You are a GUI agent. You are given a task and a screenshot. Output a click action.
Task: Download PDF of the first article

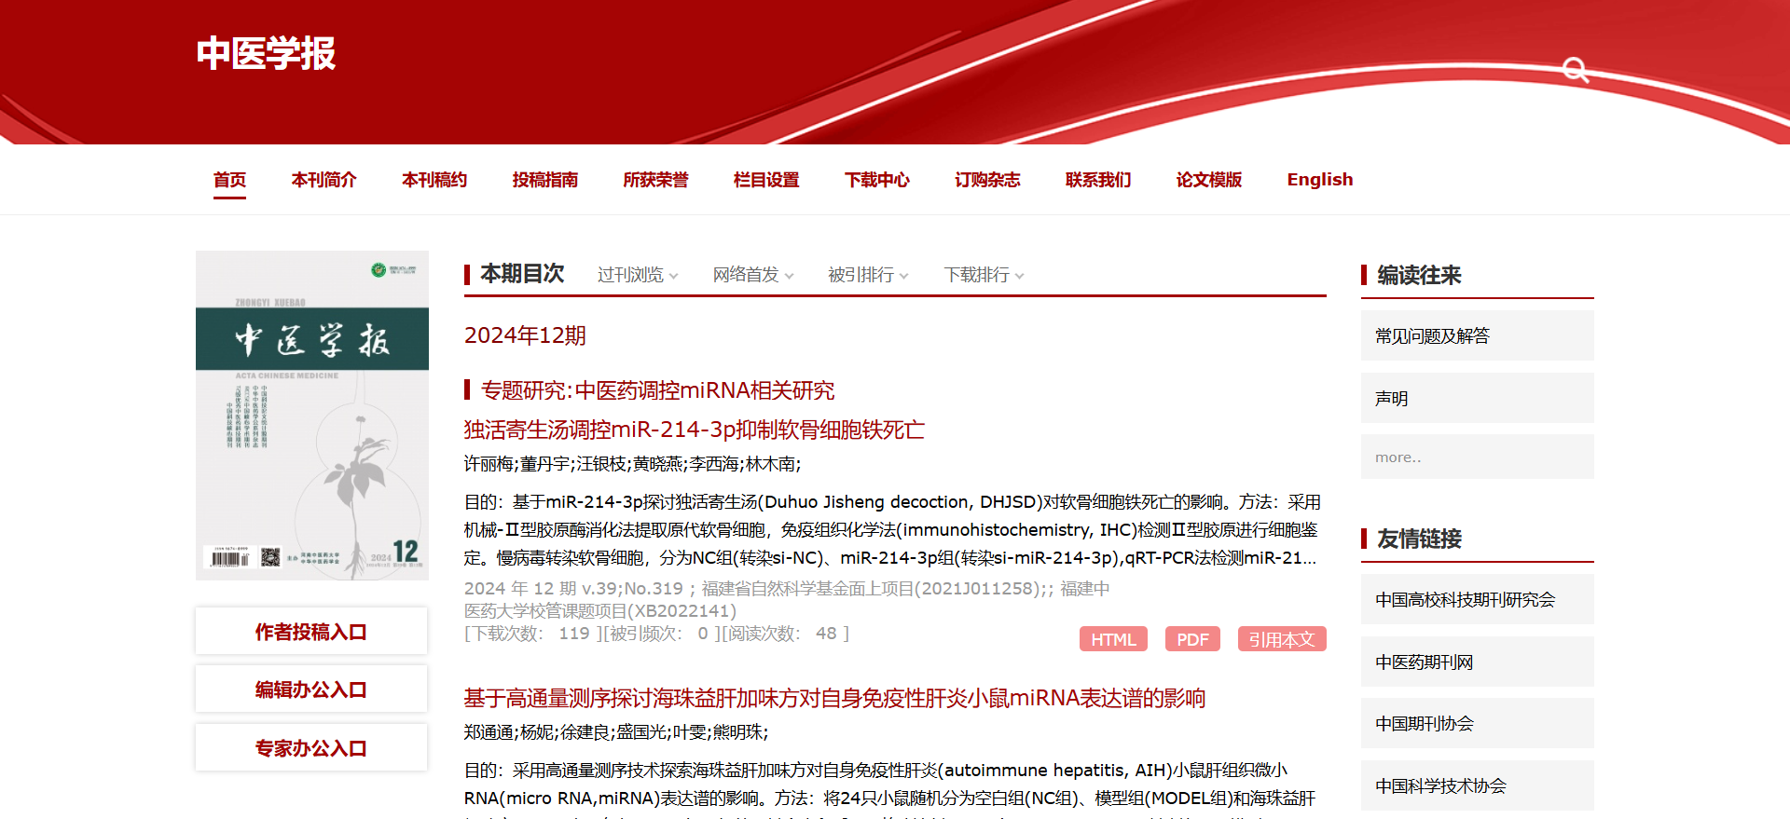coord(1192,639)
